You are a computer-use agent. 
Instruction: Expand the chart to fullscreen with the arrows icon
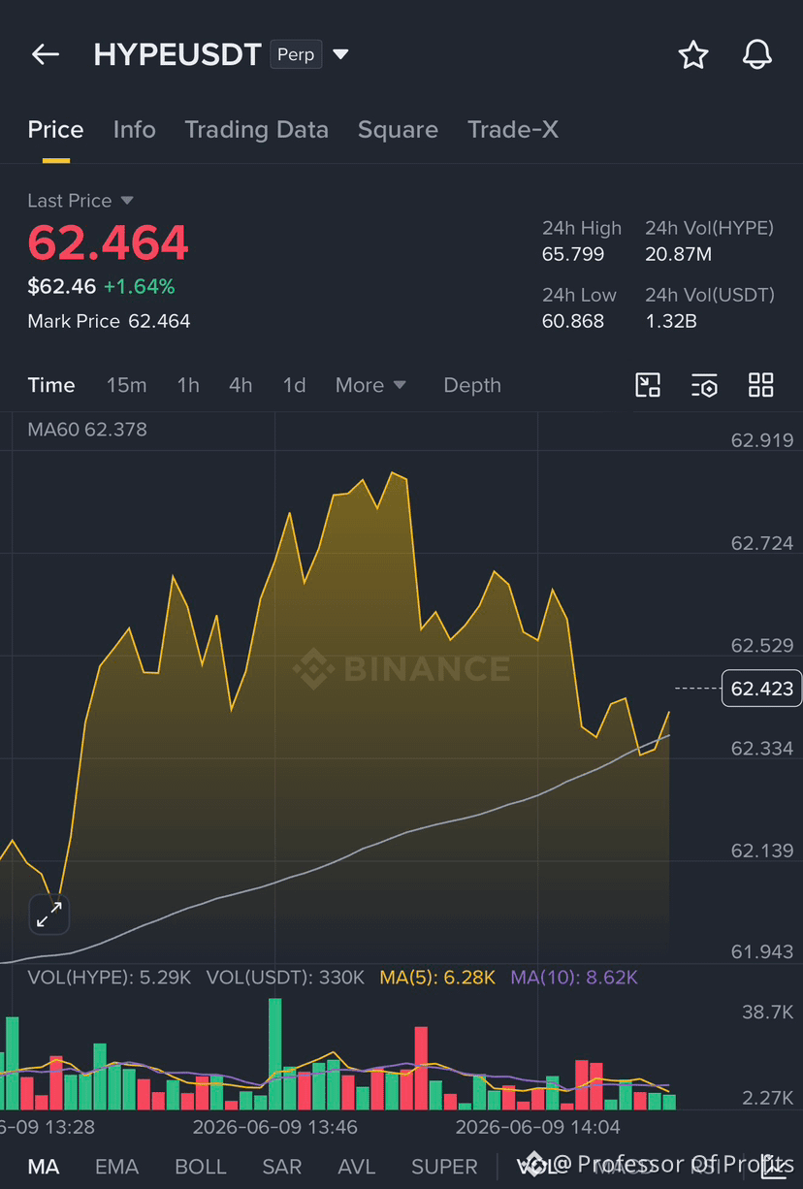[x=49, y=914]
